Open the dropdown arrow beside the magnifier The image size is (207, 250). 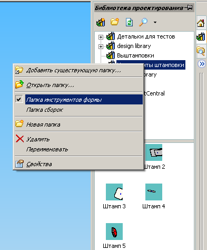pyautogui.click(x=155, y=22)
